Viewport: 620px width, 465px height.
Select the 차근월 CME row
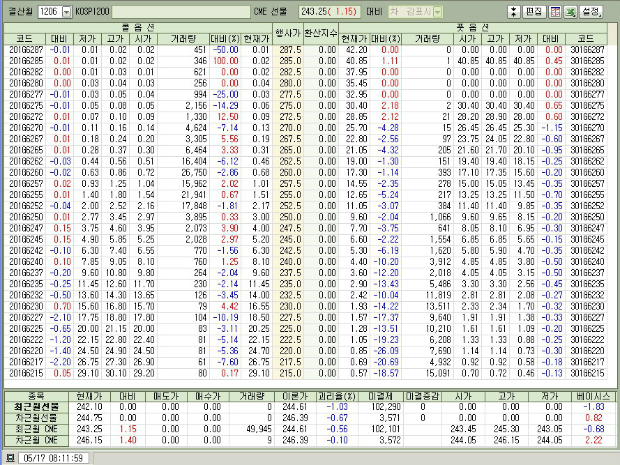[x=37, y=440]
